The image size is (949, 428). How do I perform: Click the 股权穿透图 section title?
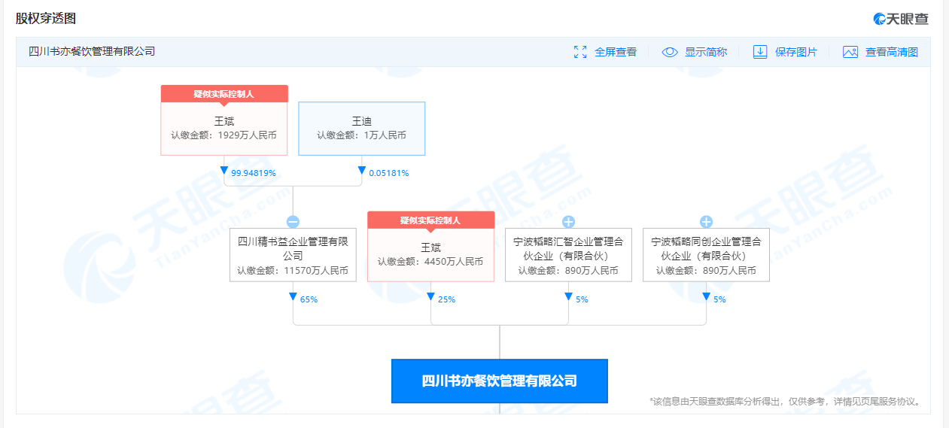pyautogui.click(x=46, y=19)
